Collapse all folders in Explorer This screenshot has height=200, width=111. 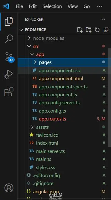[106, 30]
